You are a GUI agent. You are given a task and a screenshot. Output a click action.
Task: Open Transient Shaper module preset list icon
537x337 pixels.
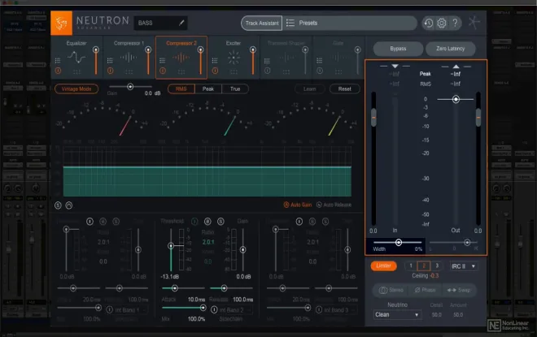tap(267, 61)
